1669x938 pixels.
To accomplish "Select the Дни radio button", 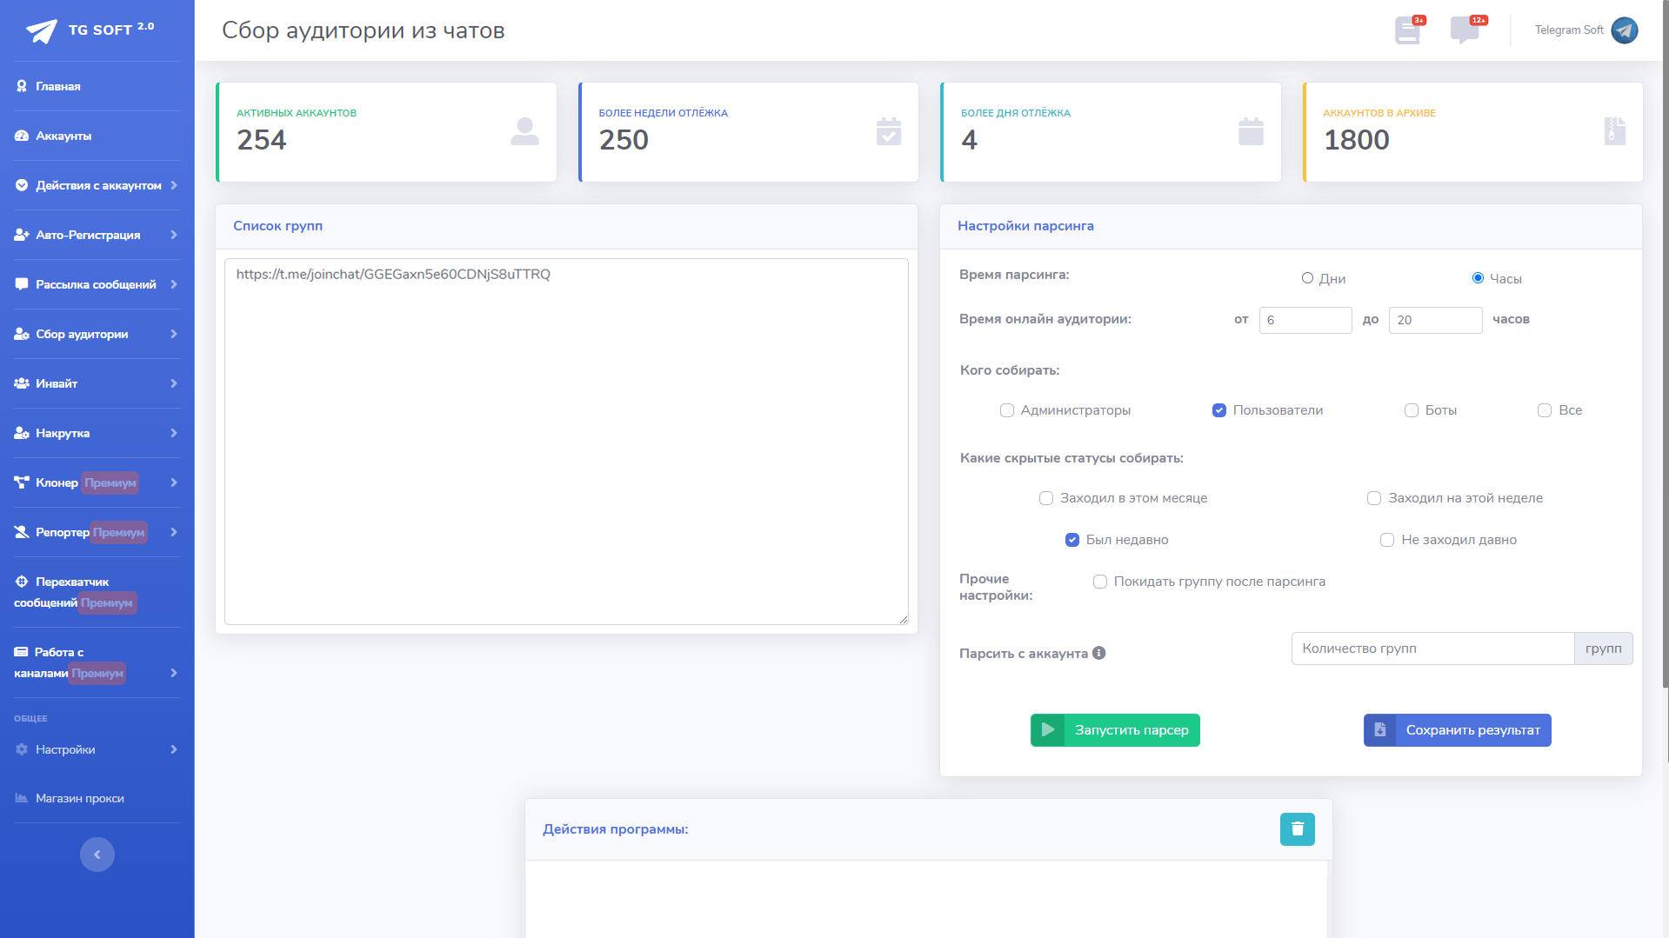I will point(1307,278).
